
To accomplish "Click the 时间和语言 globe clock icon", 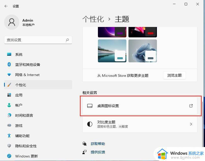I will (x=9, y=115).
